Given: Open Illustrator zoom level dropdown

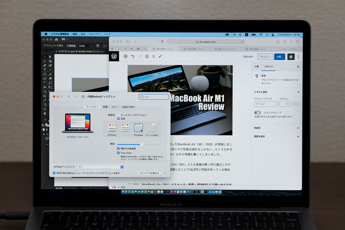Looking at the screenshot, I should (x=66, y=188).
